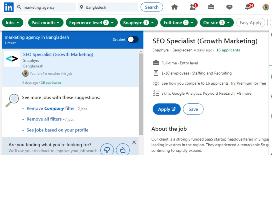The width and height of the screenshot is (272, 204).
Task: Focus the Bangladesh location field
Action: coord(108,7)
